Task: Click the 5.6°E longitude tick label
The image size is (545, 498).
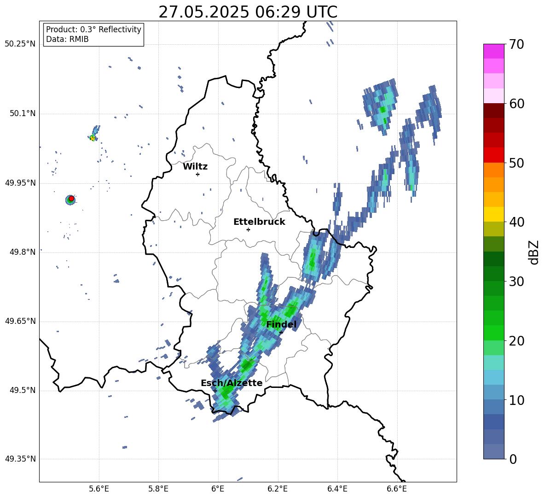Action: tap(99, 489)
